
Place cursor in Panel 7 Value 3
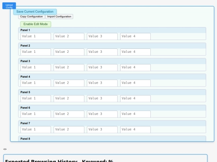pos(102,130)
